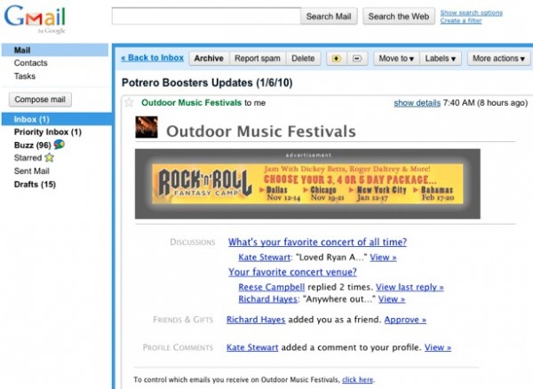Mark message important with yellow plus icon
Screen dimensions: 533x389
coord(336,59)
